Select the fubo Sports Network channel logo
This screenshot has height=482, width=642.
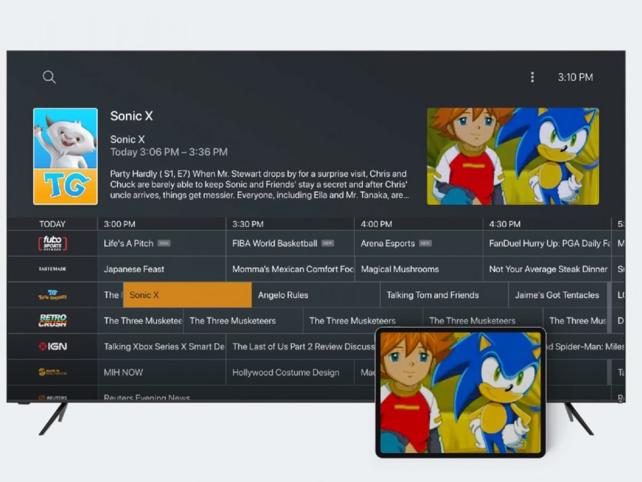(52, 244)
